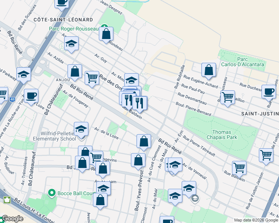
Task: Select the school marker next to grey school pin
Action: [x=189, y=189]
